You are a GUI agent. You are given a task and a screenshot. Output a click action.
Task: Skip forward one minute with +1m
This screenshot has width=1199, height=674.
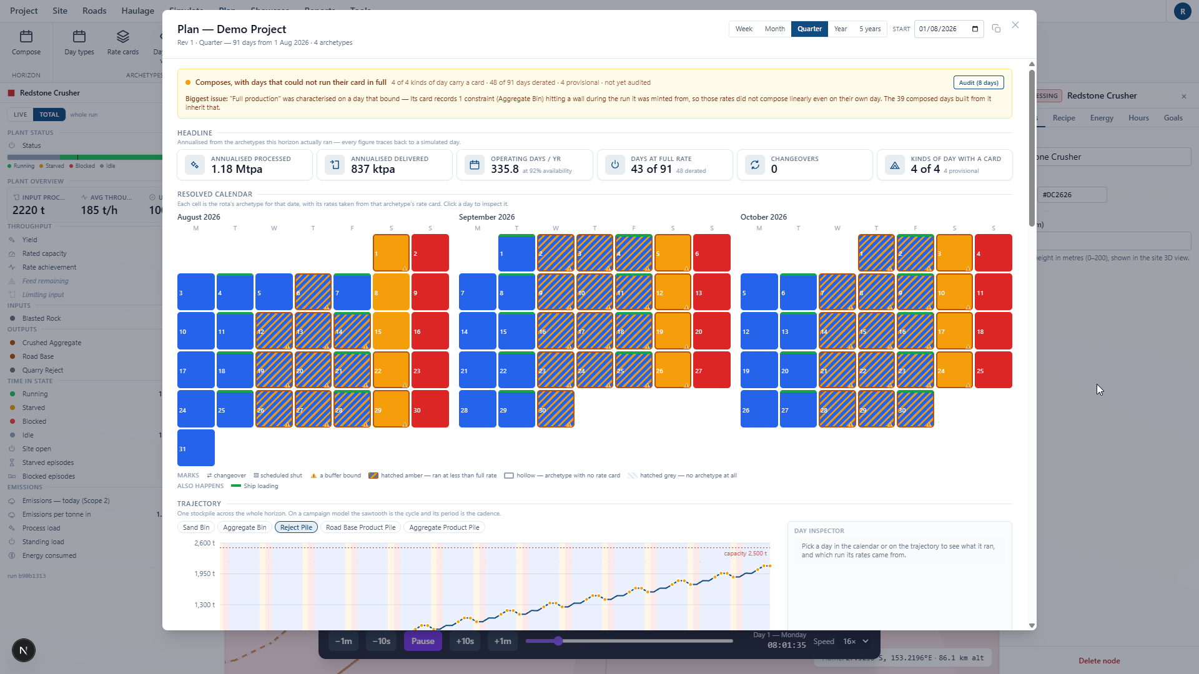coord(503,641)
